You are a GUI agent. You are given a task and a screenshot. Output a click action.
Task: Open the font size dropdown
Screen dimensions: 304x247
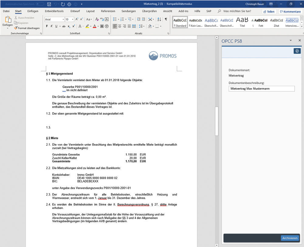(x=72, y=19)
